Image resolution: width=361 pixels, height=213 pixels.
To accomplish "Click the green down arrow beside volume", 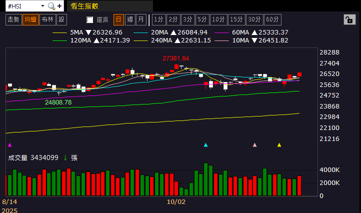I will coord(65,157).
